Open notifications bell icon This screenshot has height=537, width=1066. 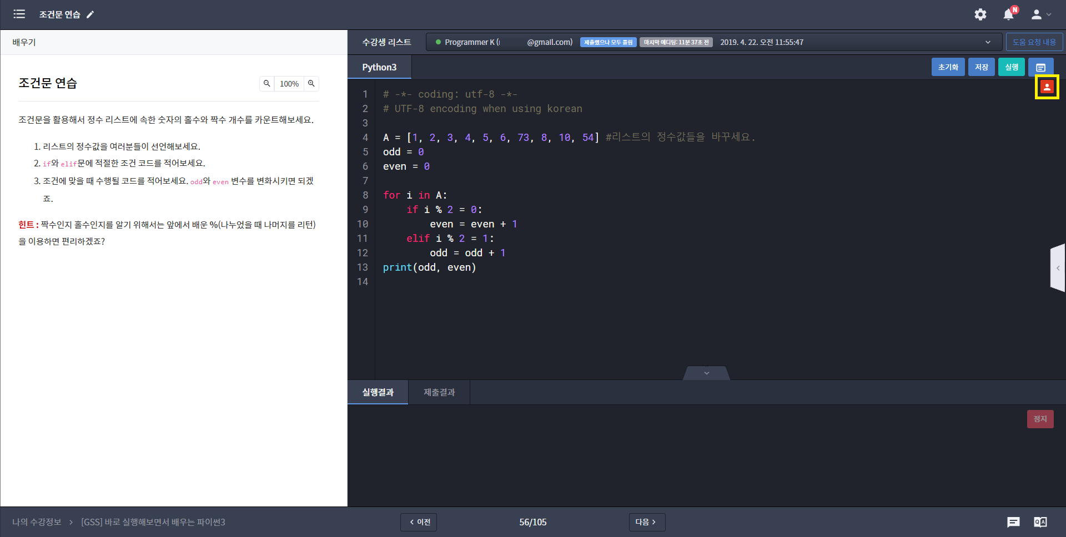pos(1009,14)
